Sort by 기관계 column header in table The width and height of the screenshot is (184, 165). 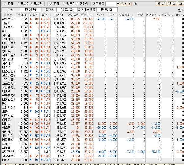click(x=100, y=15)
